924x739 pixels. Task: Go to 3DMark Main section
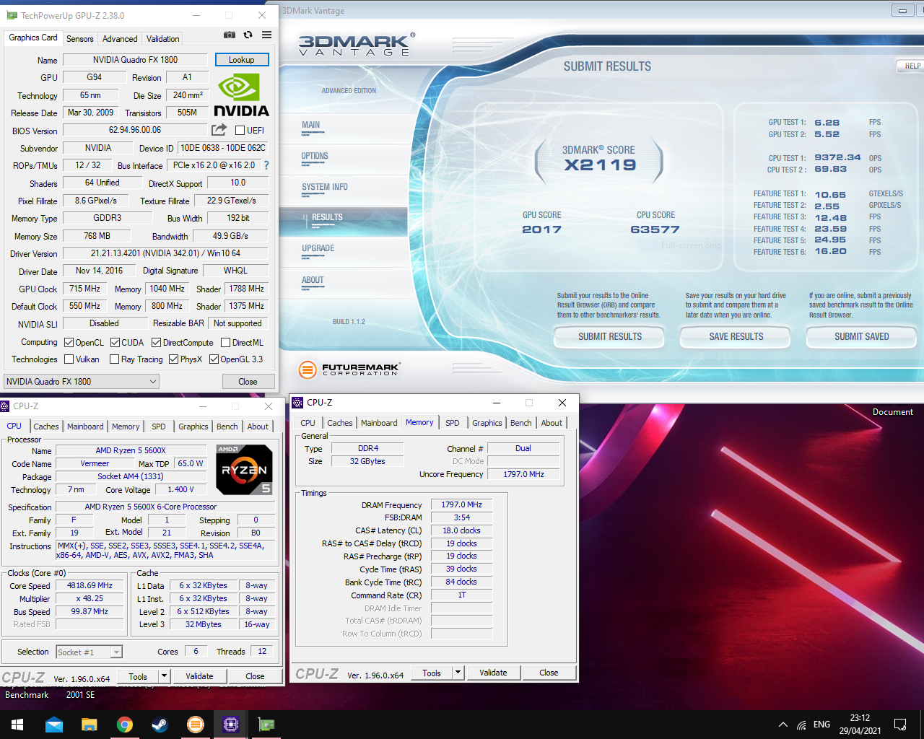311,126
